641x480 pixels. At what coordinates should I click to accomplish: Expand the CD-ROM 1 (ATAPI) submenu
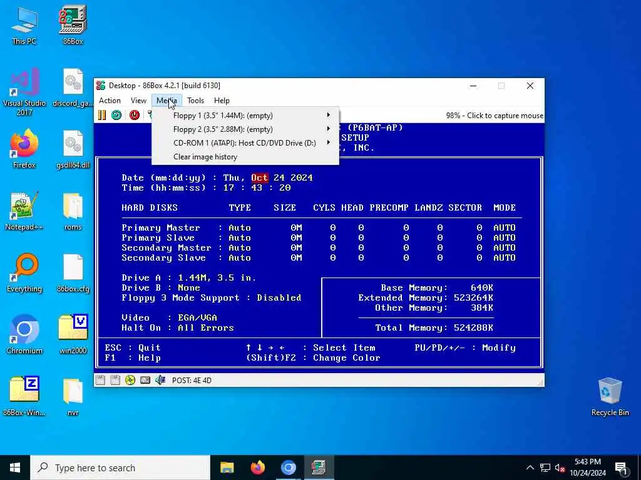[245, 143]
